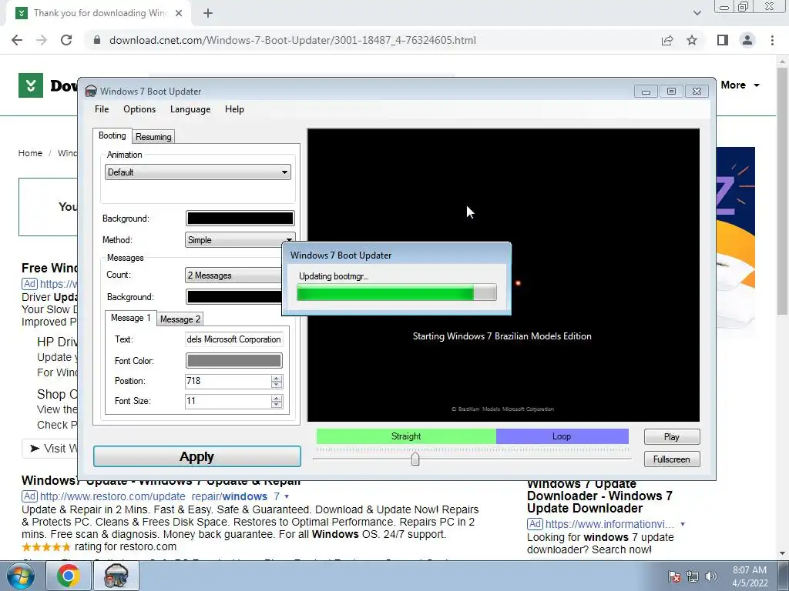
Task: Click the taskbar clock 8:07 AM
Action: pos(750,576)
